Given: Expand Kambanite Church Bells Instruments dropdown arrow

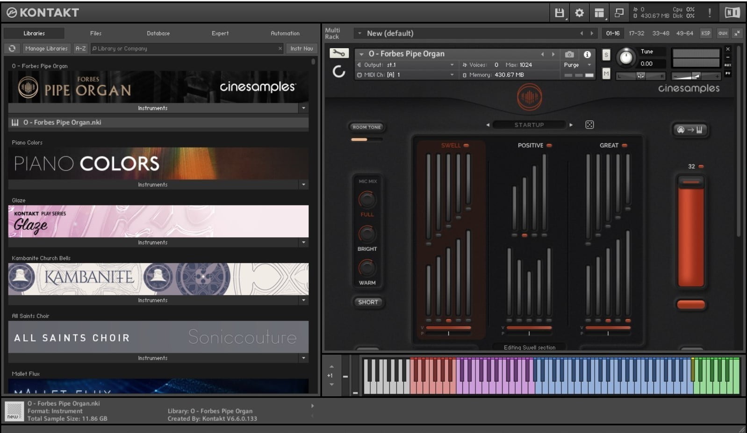Looking at the screenshot, I should (x=303, y=300).
